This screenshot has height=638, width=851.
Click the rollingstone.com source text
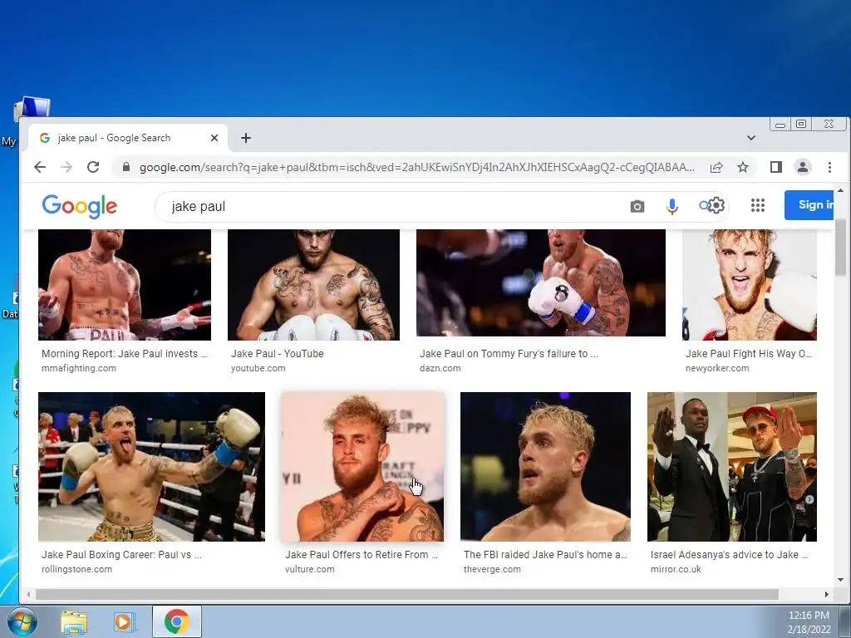76,570
